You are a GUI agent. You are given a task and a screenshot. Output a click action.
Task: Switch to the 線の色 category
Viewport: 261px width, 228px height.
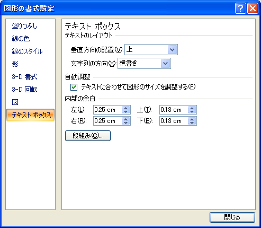click(21, 39)
